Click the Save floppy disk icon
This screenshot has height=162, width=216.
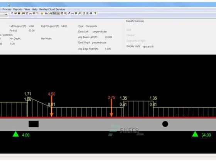[x=19, y=13]
